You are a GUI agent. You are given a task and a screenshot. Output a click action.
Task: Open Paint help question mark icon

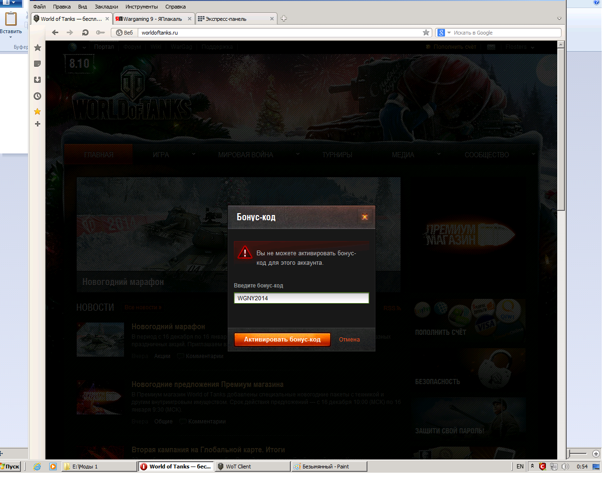597,2
